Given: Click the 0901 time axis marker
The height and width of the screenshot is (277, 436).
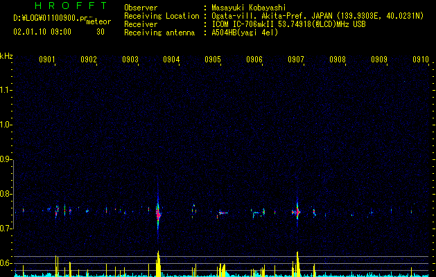Looking at the screenshot, I should pos(46,60).
